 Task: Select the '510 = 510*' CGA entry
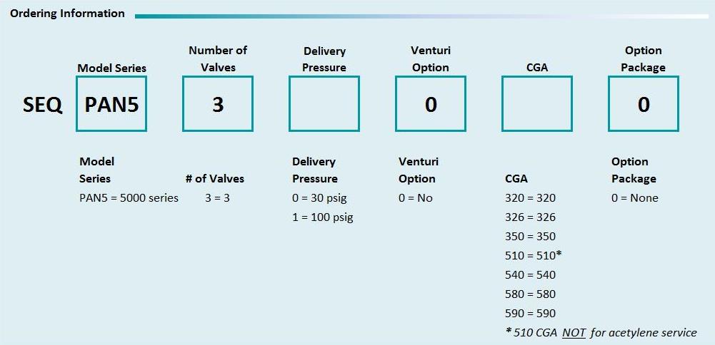coord(532,255)
